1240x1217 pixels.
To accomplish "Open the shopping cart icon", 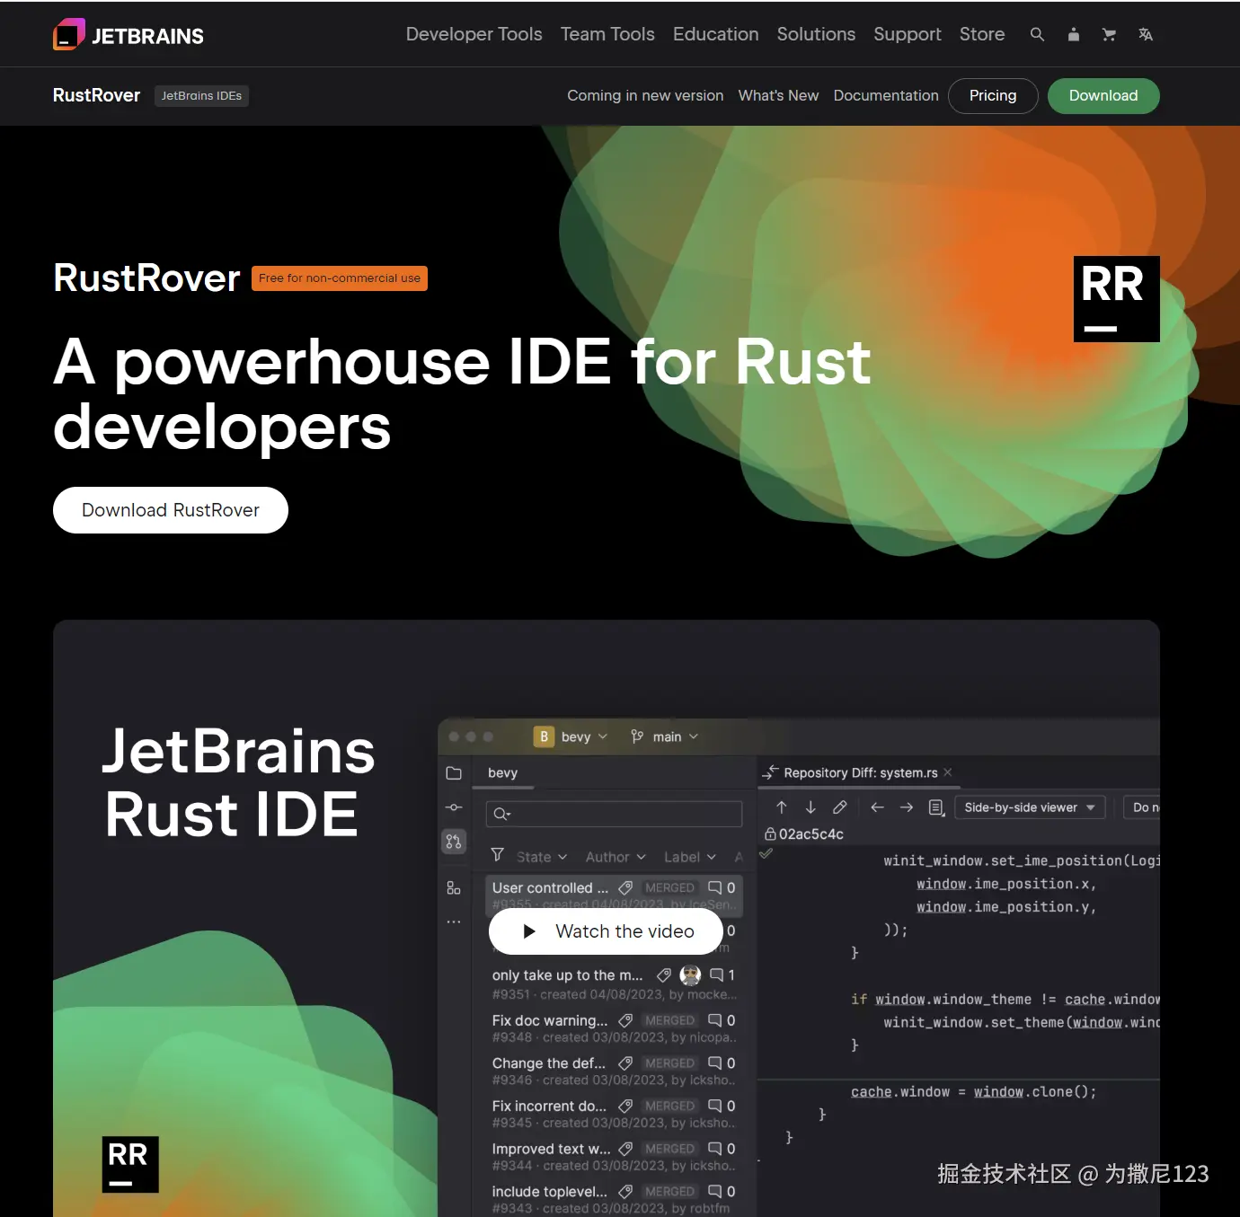I will tap(1109, 34).
